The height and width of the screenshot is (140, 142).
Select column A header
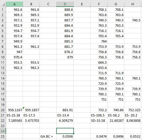(15, 4)
